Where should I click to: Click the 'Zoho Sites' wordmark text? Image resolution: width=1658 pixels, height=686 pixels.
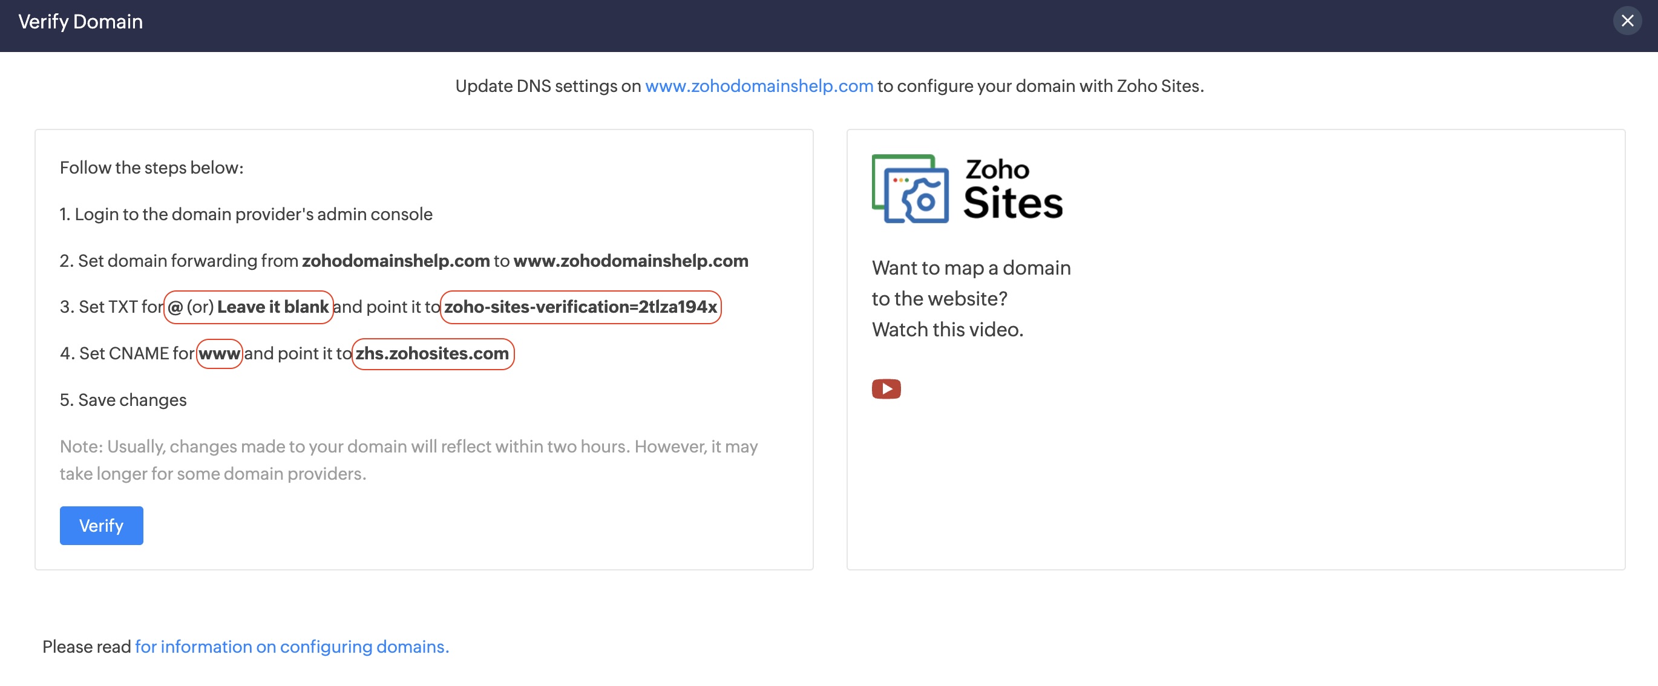pyautogui.click(x=1012, y=189)
